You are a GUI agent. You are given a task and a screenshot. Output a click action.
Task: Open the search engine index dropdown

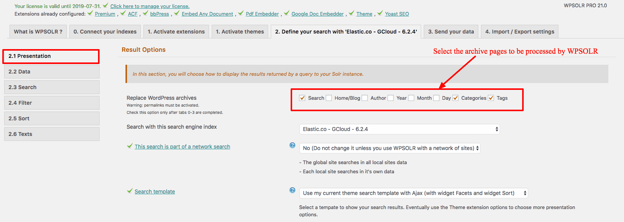click(x=399, y=129)
